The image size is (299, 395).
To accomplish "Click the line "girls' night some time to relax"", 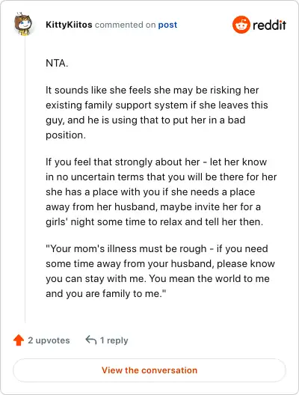I will pyautogui.click(x=154, y=222).
